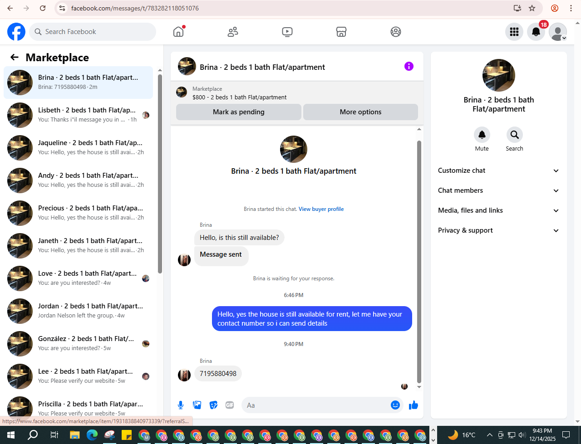Open the Marketplace storefront icon in top navigation

coord(341,32)
